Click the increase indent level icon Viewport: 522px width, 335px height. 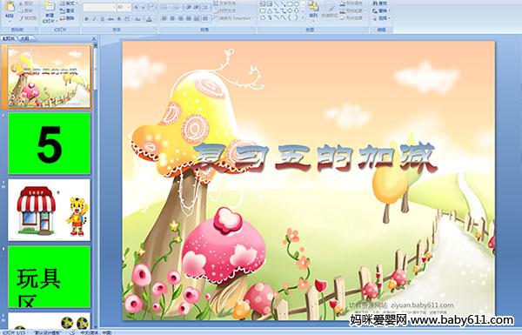197,7
